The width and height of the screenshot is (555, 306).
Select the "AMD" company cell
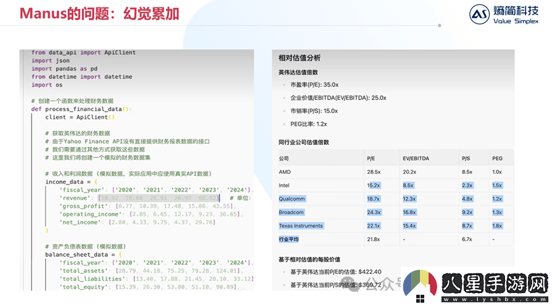coord(284,172)
